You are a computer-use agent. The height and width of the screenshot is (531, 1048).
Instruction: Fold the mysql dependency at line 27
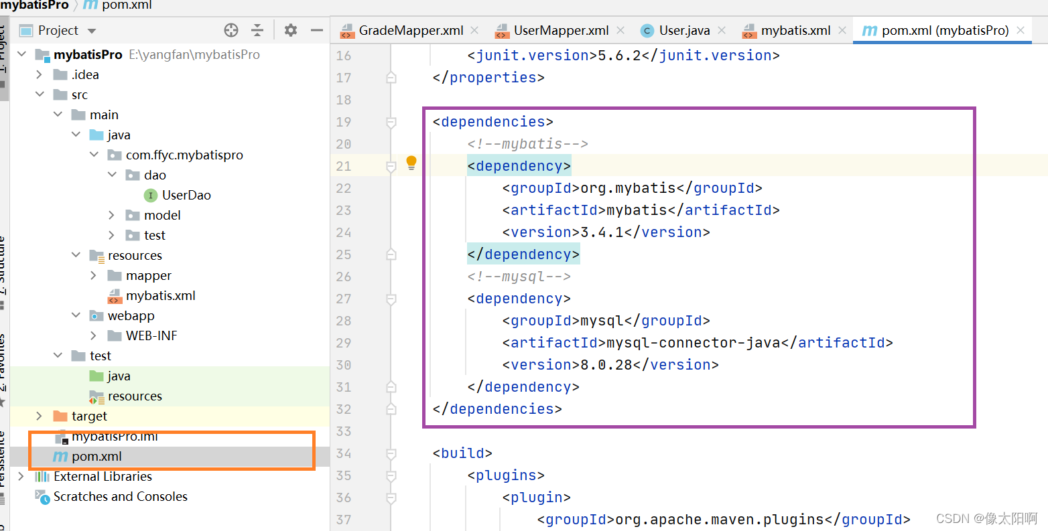pos(391,299)
